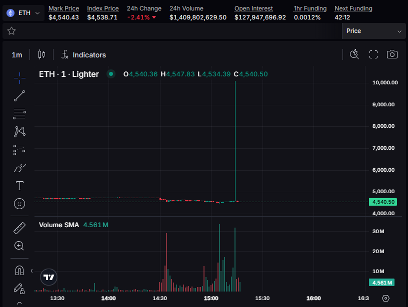This screenshot has height=307, width=408.
Task: Open the Price chart type dropdown
Action: click(373, 31)
